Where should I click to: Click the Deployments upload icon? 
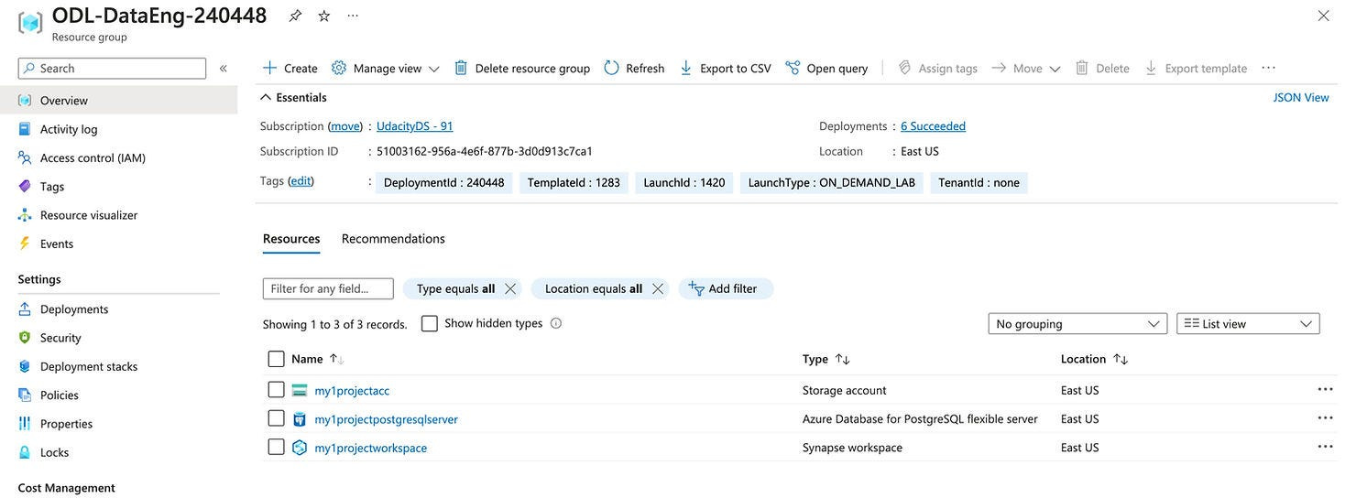click(x=25, y=309)
